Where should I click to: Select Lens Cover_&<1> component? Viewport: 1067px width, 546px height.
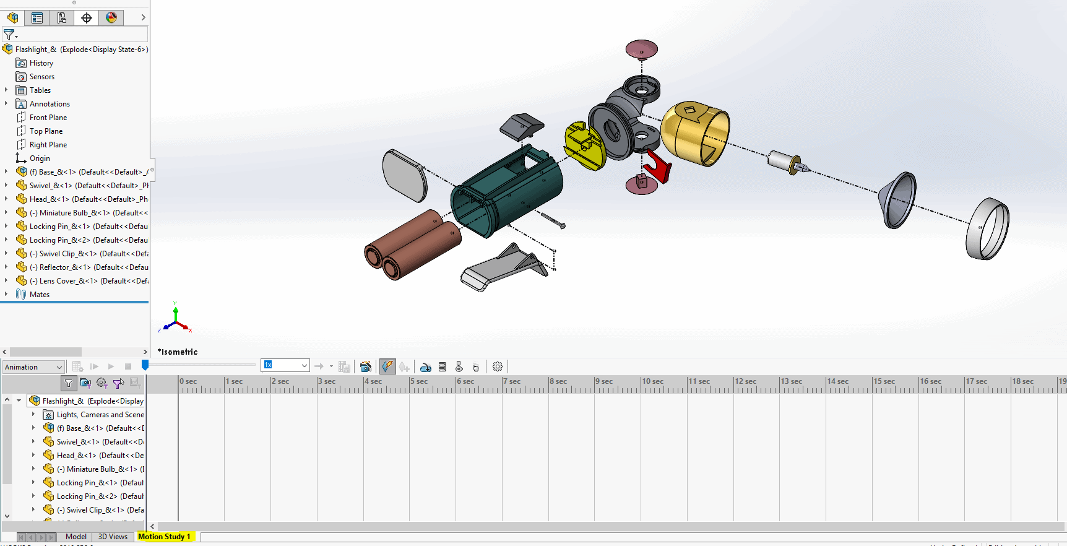click(89, 281)
